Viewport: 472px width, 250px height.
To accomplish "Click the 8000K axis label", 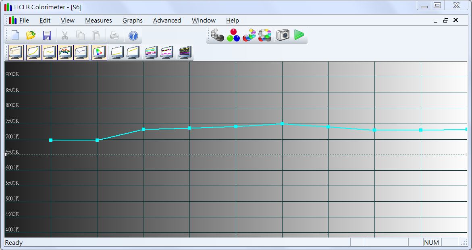I will click(12, 105).
